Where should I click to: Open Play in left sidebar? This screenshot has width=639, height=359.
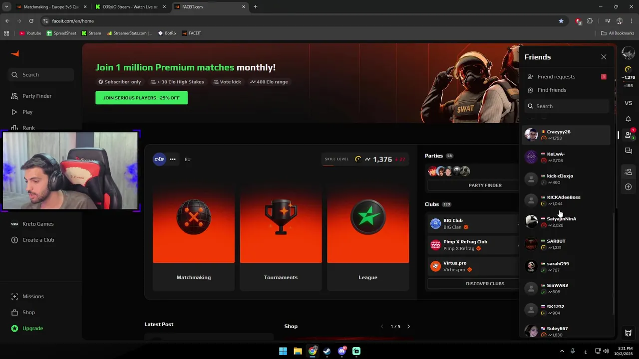[41, 112]
